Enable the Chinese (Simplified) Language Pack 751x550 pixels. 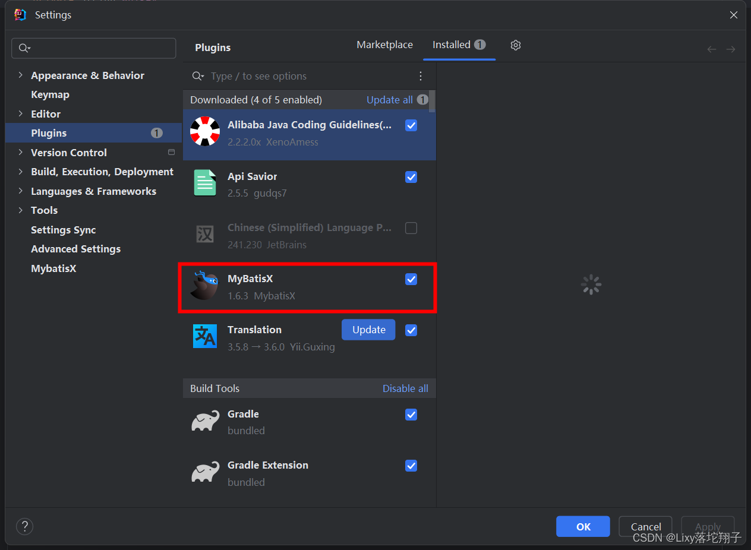click(x=411, y=228)
